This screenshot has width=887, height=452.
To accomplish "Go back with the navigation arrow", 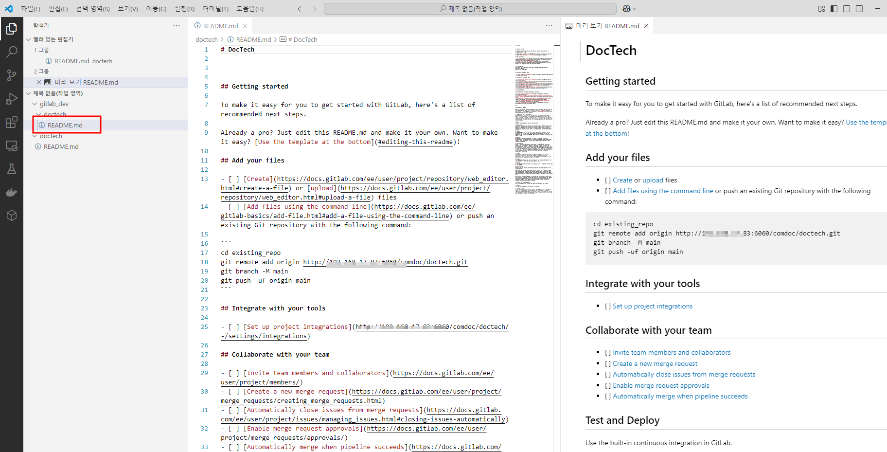I will pyautogui.click(x=301, y=9).
